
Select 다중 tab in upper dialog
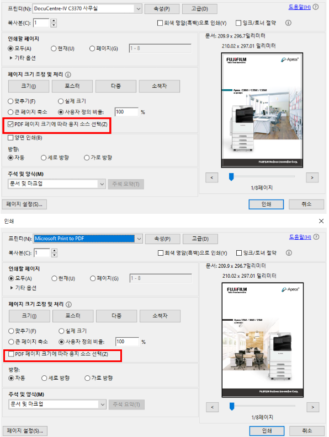point(116,86)
